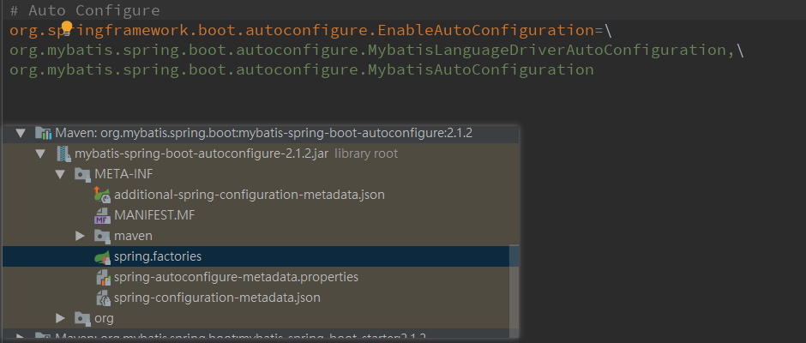Click the spring.factories leaf icon

click(102, 256)
